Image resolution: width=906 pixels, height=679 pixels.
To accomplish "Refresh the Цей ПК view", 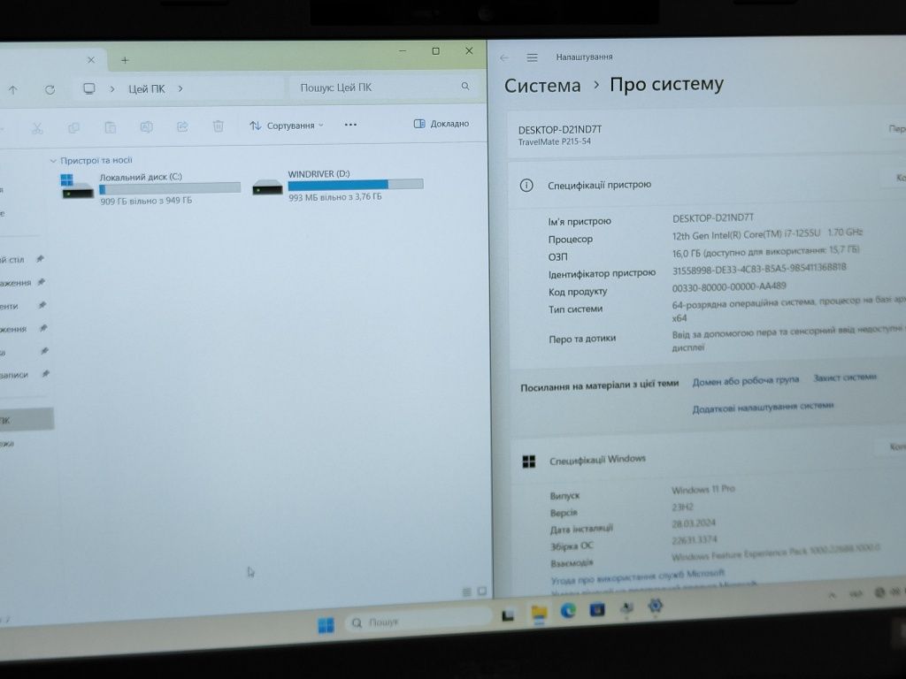I will pyautogui.click(x=50, y=89).
